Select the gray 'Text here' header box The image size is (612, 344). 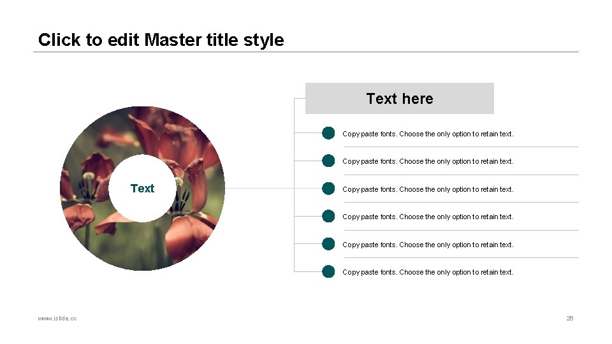399,98
